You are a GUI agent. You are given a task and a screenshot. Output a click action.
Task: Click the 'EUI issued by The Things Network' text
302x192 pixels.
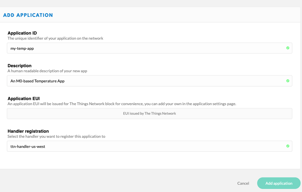[149, 114]
